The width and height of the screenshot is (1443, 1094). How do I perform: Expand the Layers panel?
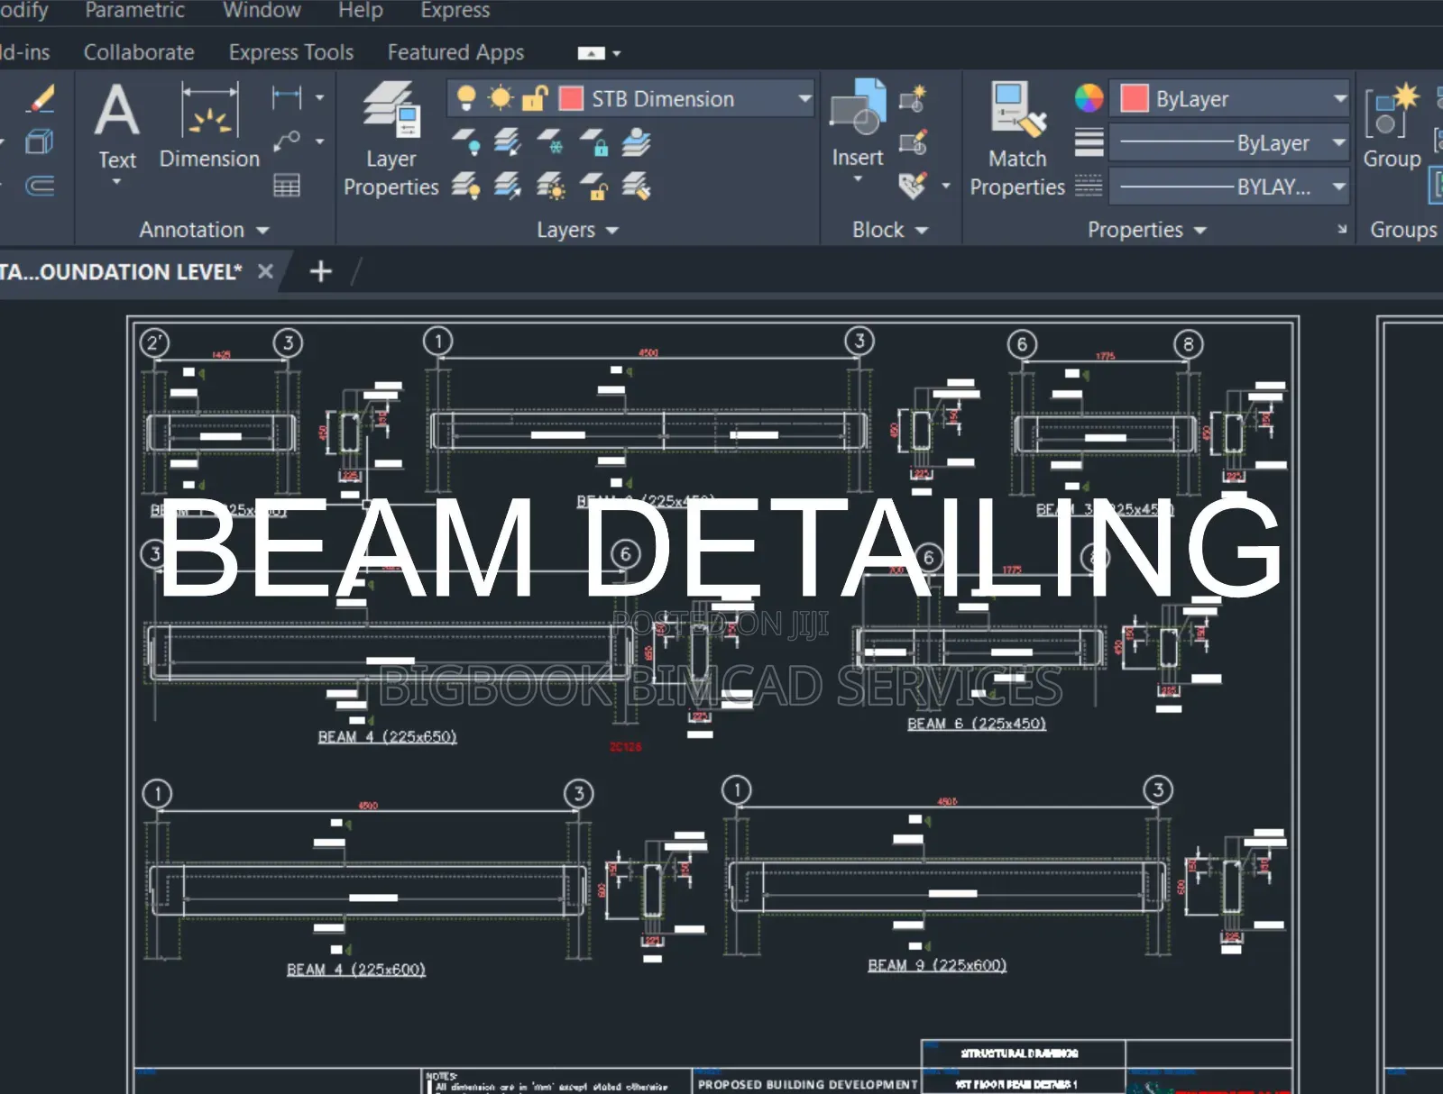(x=577, y=230)
